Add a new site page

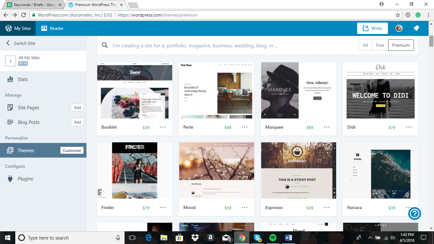[78, 108]
